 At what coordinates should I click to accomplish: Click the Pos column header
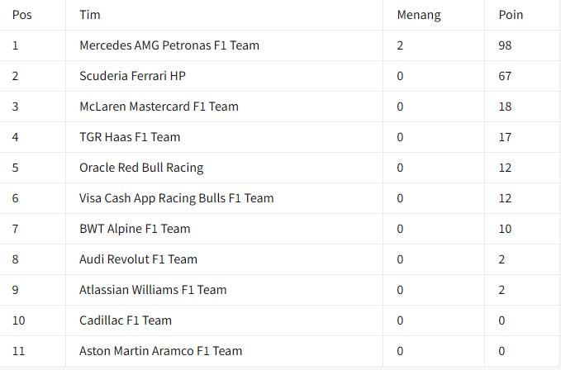22,15
